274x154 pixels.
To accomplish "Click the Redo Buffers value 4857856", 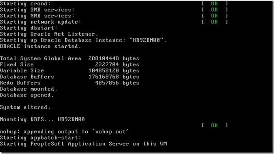I will (x=107, y=83).
